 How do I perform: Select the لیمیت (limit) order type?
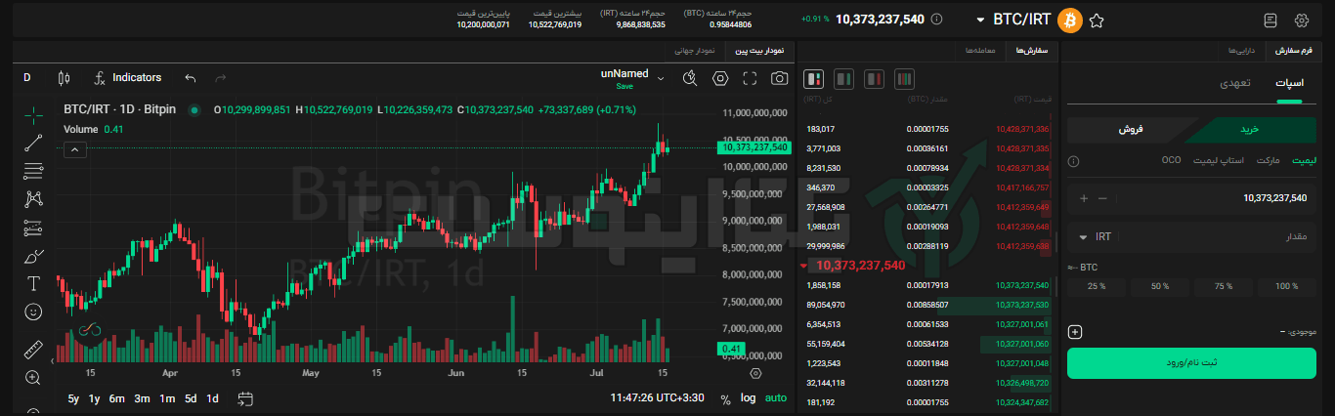click(x=1305, y=159)
